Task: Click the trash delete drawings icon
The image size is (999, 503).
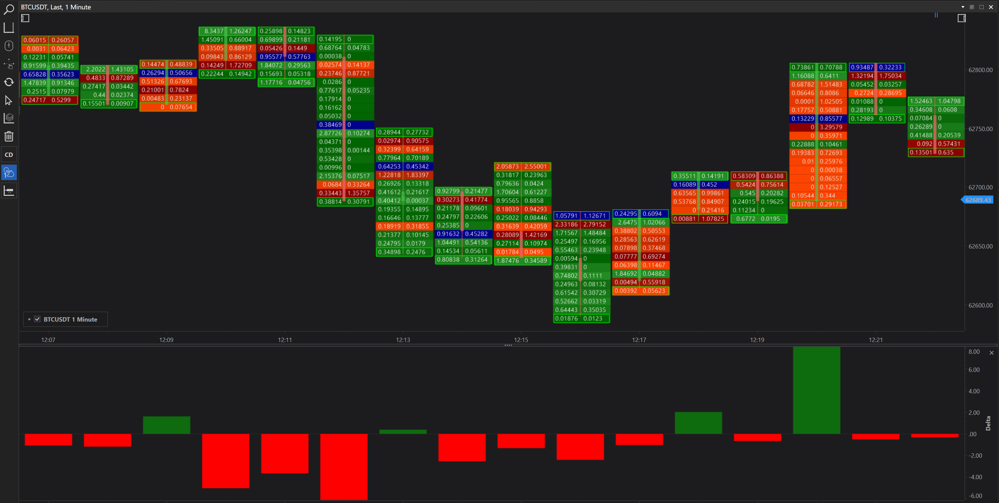Action: point(8,136)
